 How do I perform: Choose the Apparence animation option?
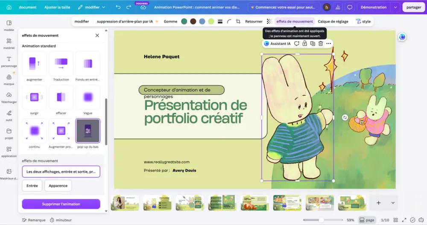pos(58,186)
